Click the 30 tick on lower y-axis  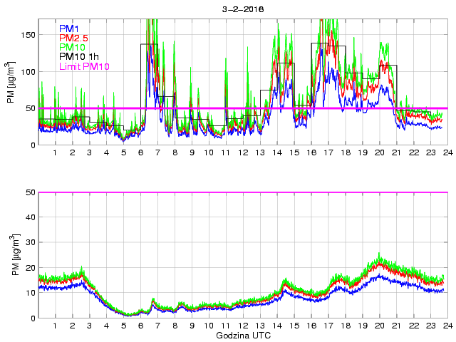coord(29,243)
